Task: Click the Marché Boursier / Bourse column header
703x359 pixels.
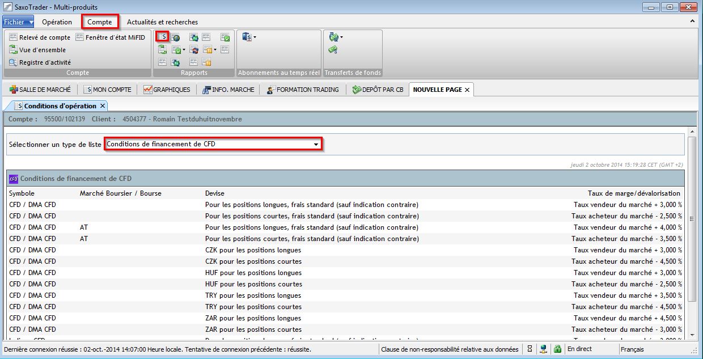Action: pos(121,193)
